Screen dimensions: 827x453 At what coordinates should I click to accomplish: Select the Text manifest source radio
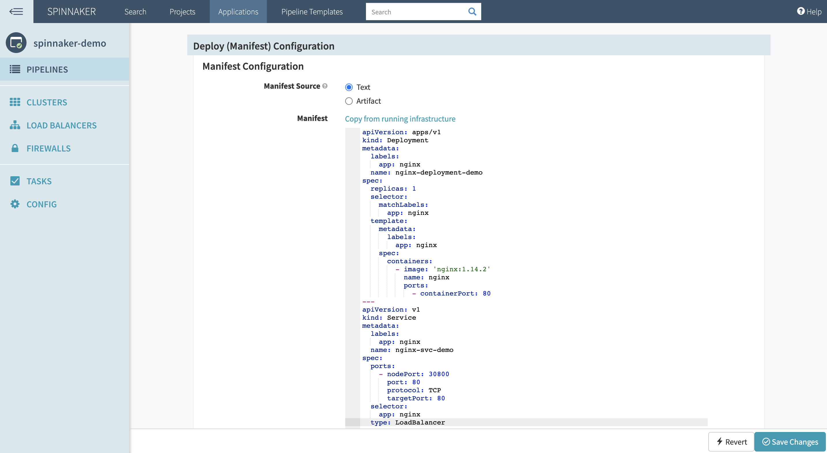click(349, 87)
